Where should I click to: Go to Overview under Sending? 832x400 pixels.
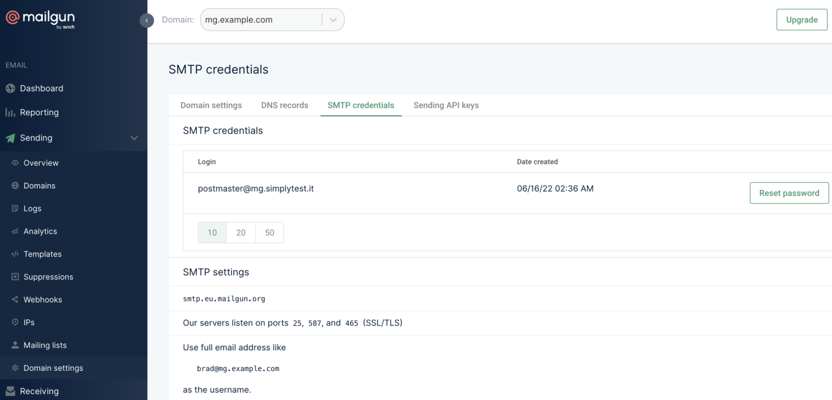[41, 163]
